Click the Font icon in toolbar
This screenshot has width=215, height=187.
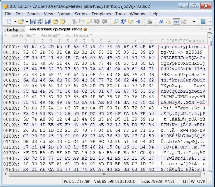(161, 21)
